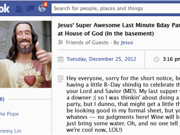
Task: Open the friend requests icon
Action: point(19,9)
